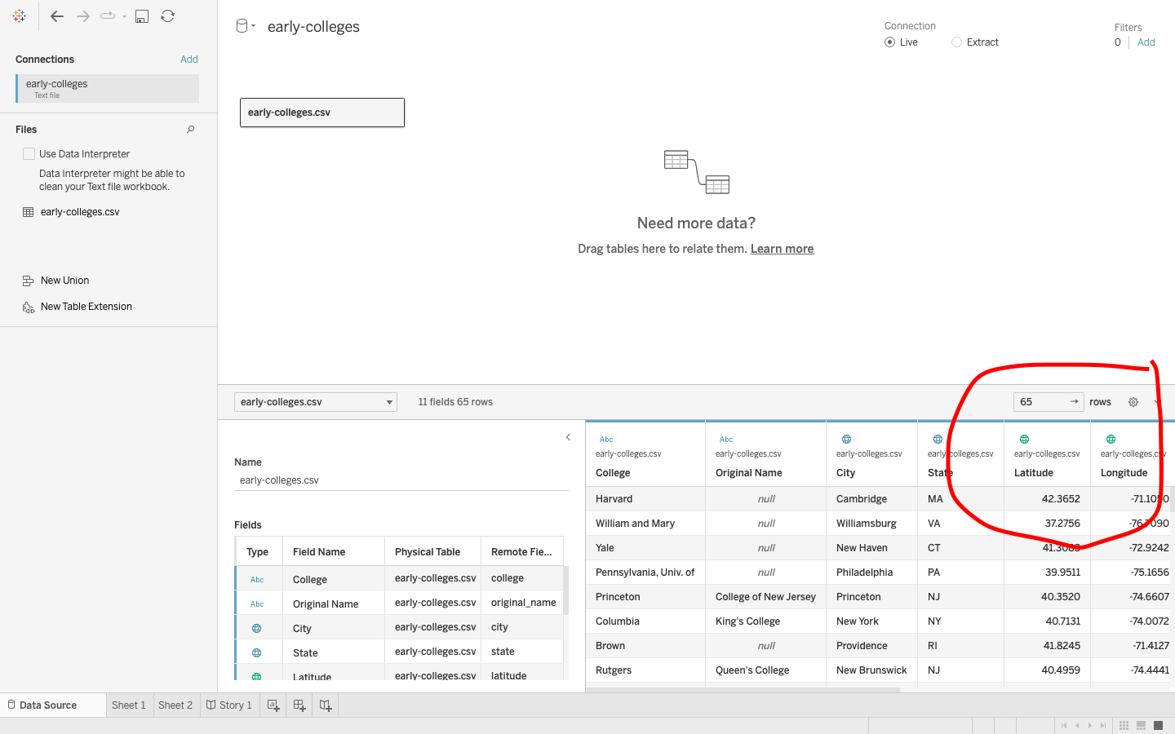Viewport: 1175px width, 734px height.
Task: Select the Live connection radio button
Action: click(x=889, y=42)
